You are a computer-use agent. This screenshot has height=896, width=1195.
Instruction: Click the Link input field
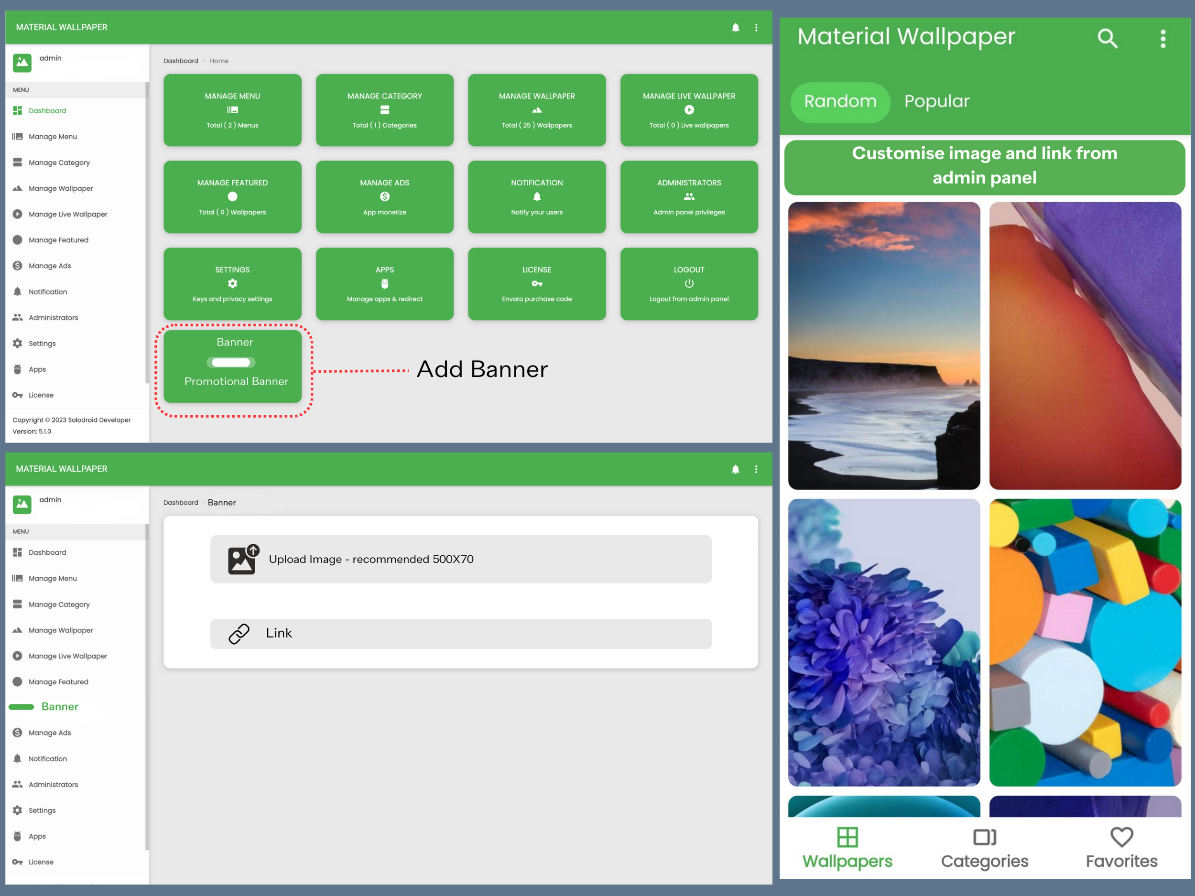tap(461, 634)
